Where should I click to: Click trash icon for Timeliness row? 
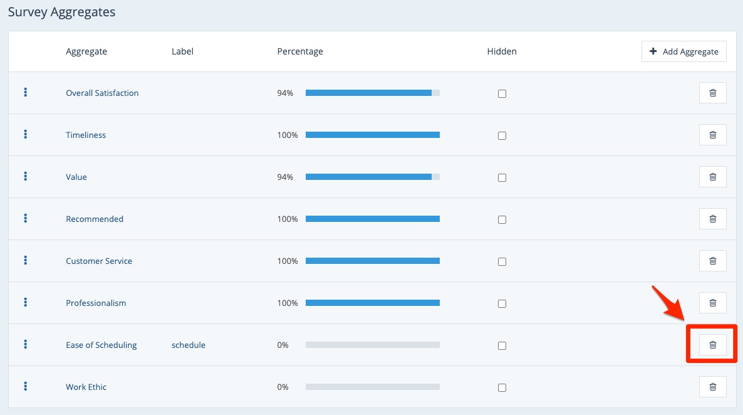pos(712,135)
